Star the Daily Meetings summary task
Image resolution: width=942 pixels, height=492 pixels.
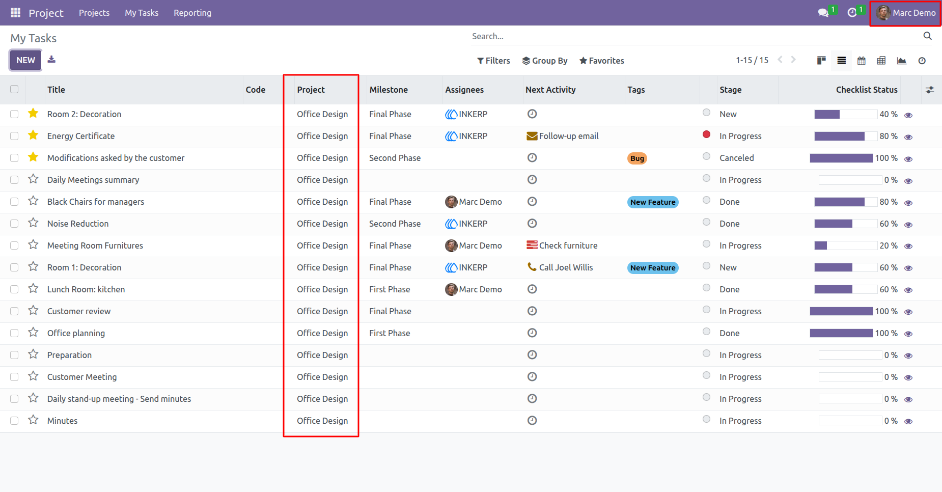(x=33, y=179)
